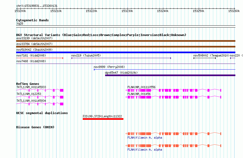Click the nsv219 (Tuzun2005) variant line

pyautogui.click(x=121, y=58)
